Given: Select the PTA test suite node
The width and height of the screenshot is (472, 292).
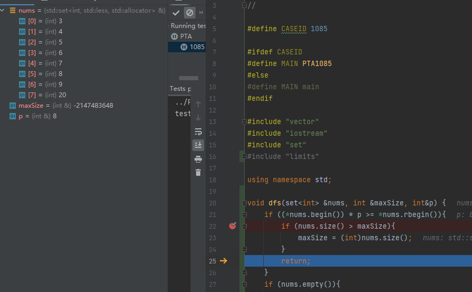Looking at the screenshot, I should click(x=187, y=36).
